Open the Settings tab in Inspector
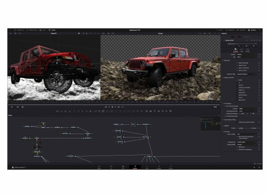Image resolution: width=268 pixels, height=195 pixels. [x=248, y=50]
